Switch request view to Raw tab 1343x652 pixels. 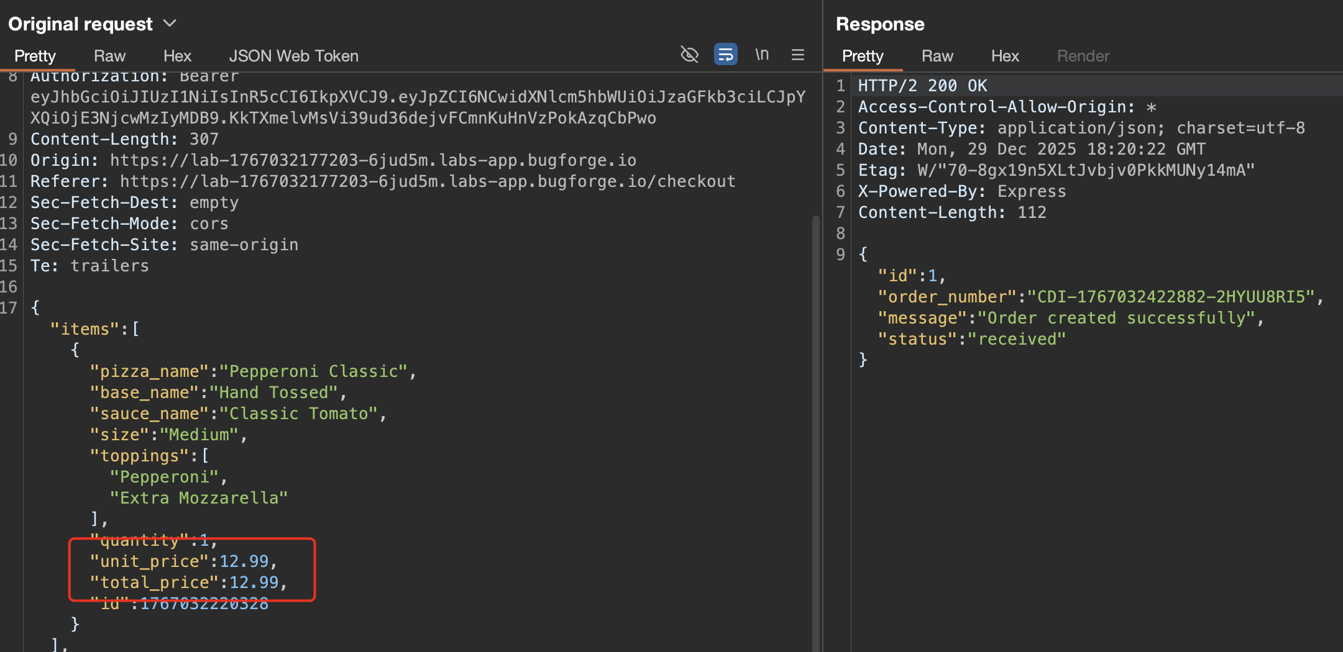click(109, 56)
